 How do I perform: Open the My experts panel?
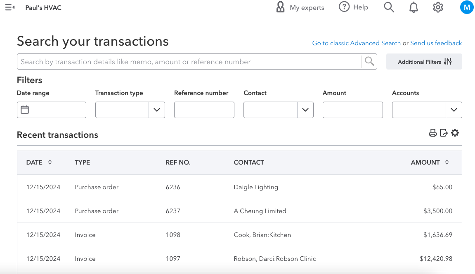tap(300, 7)
